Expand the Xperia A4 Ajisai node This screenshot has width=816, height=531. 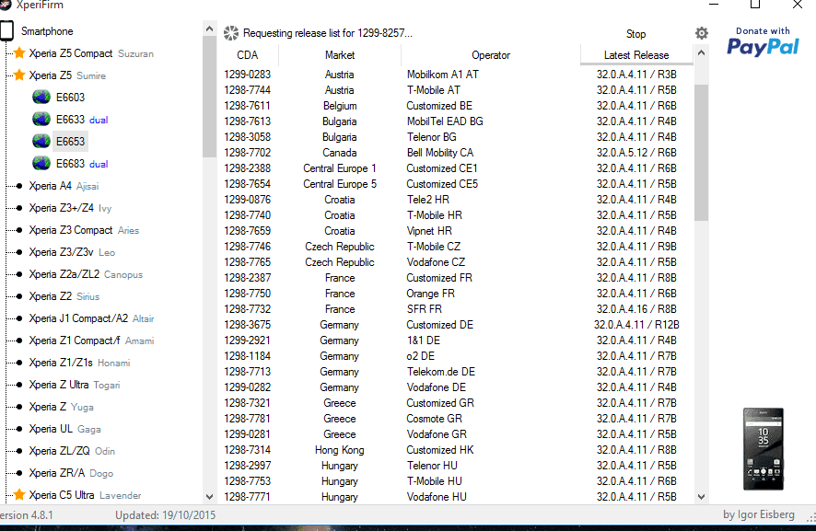(19, 186)
